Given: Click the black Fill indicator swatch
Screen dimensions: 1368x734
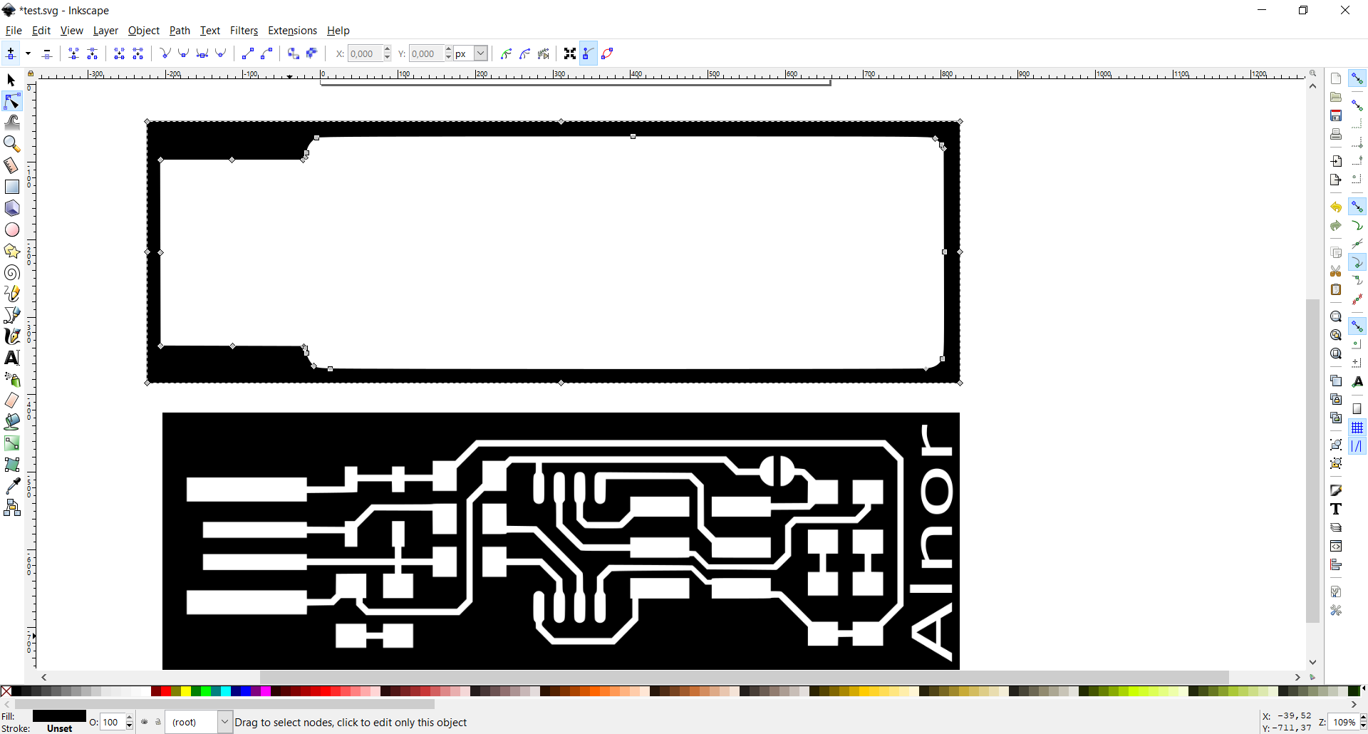Looking at the screenshot, I should 59,716.
